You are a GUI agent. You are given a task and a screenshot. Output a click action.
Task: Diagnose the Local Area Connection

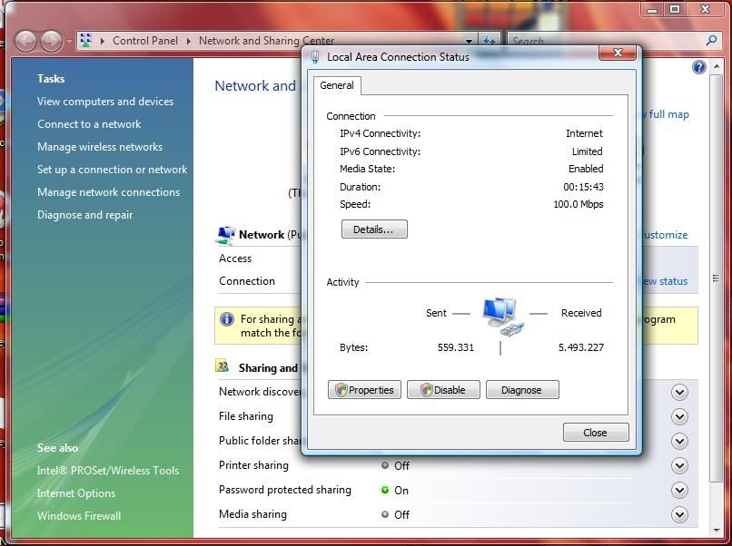click(x=522, y=390)
